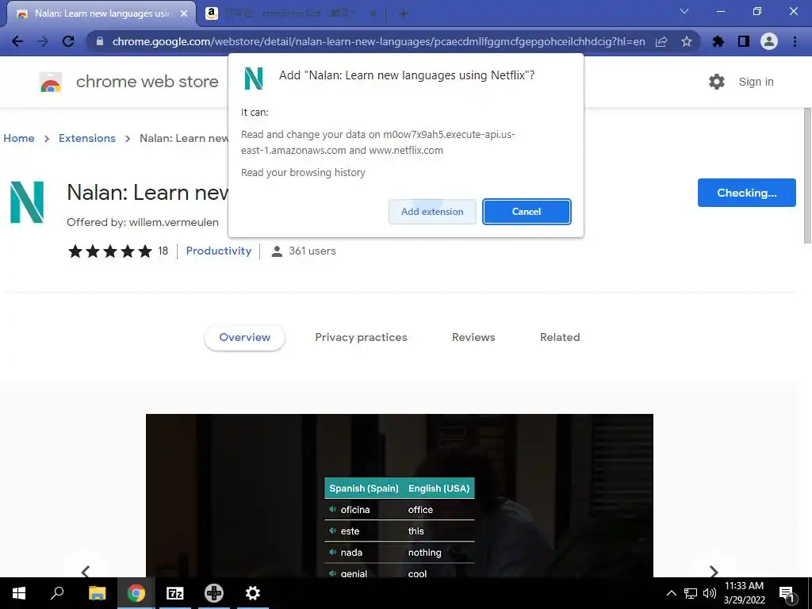The height and width of the screenshot is (609, 812).
Task: Cancel the add extension dialog
Action: [527, 211]
